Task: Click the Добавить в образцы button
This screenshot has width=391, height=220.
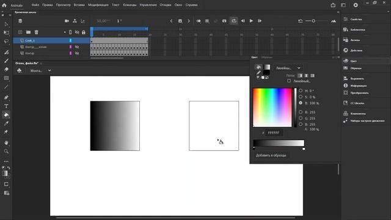Action: 271,155
